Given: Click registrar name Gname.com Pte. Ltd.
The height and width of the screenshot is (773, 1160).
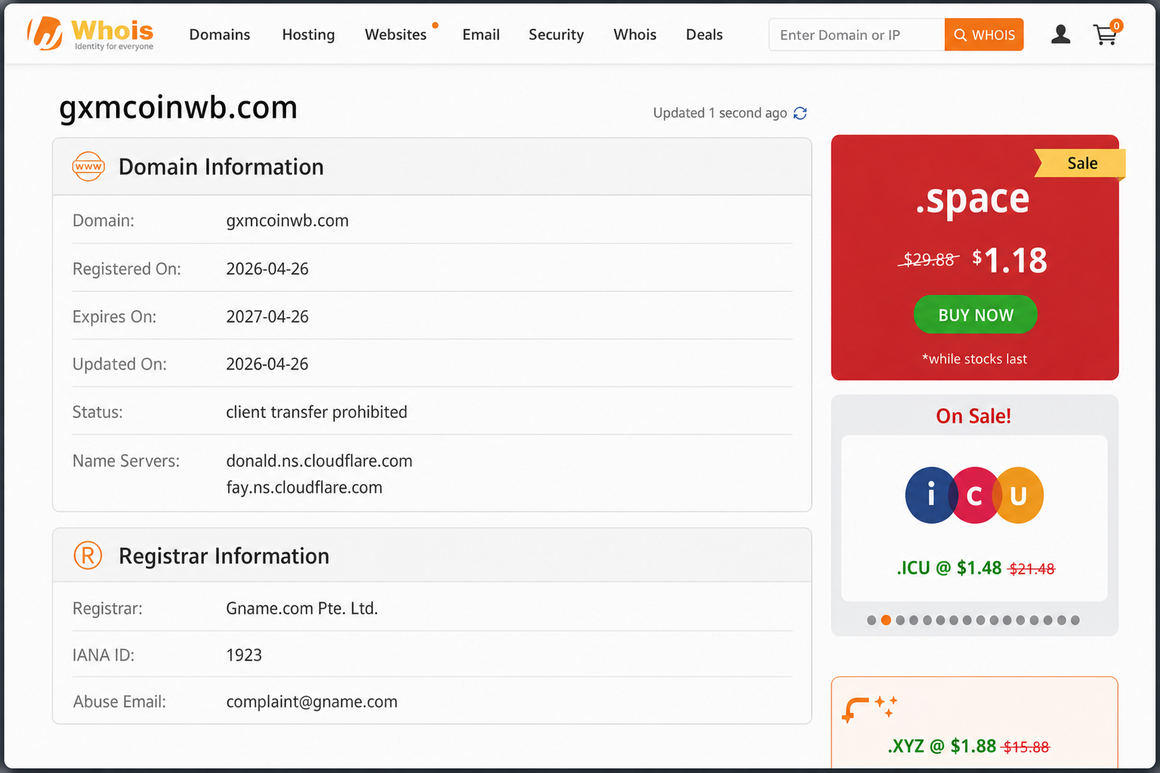Looking at the screenshot, I should click(302, 608).
